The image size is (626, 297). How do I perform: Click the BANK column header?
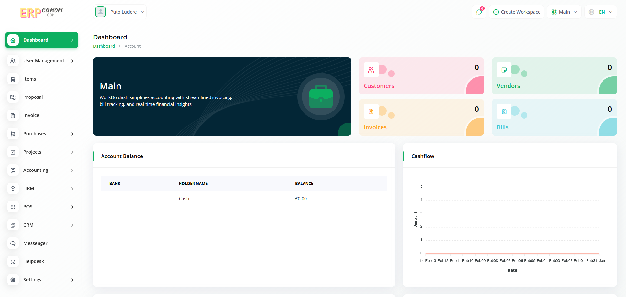[x=115, y=184]
